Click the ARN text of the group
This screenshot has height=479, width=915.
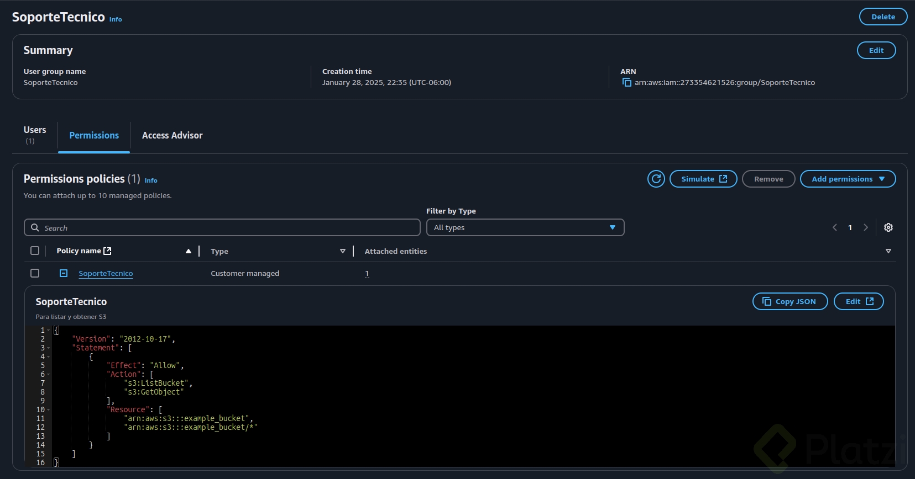point(725,82)
